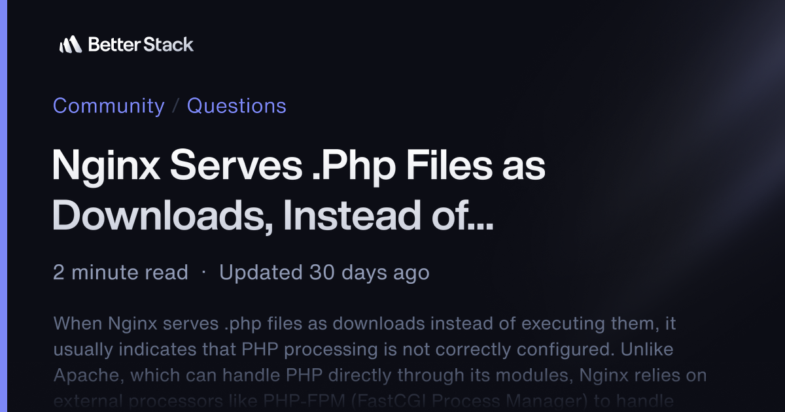The height and width of the screenshot is (412, 785).
Task: Click the dot separator after read time
Action: pos(203,273)
